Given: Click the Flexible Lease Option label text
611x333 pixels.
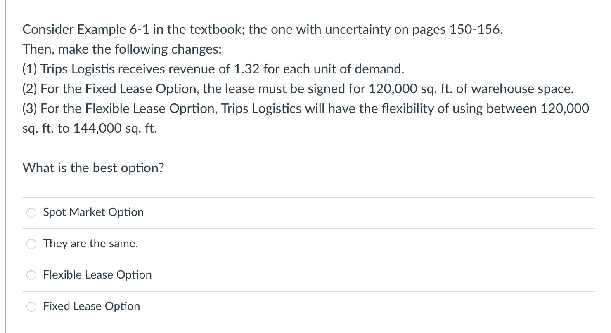Looking at the screenshot, I should [97, 275].
